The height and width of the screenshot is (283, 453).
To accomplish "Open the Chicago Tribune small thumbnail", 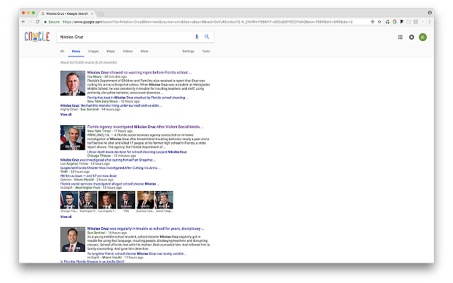I will click(x=69, y=200).
